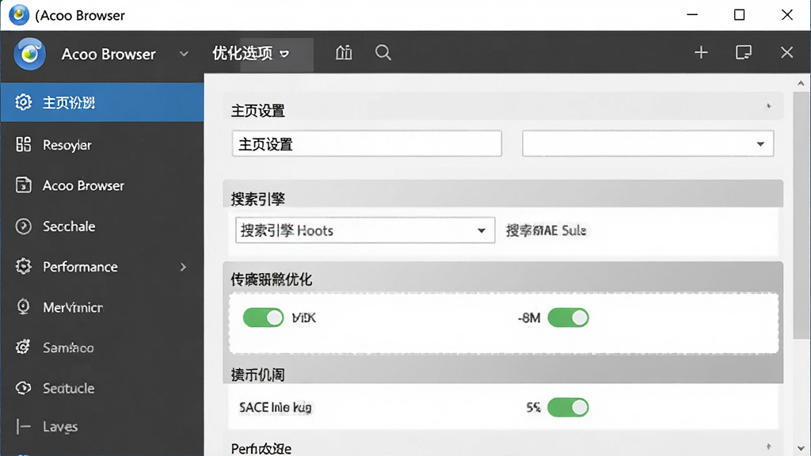The image size is (811, 456).
Task: Open the MerVmicr sidebar section
Action: (x=102, y=308)
